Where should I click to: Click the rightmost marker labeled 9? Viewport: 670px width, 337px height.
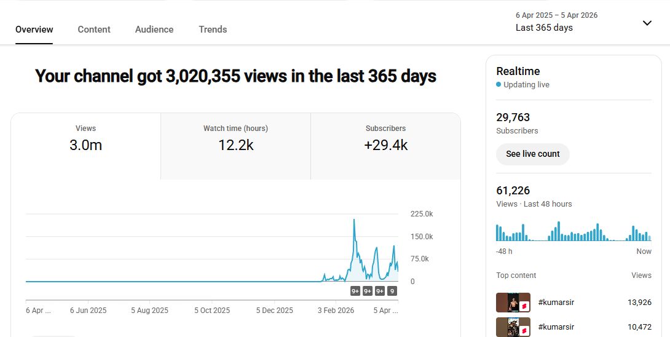(392, 291)
